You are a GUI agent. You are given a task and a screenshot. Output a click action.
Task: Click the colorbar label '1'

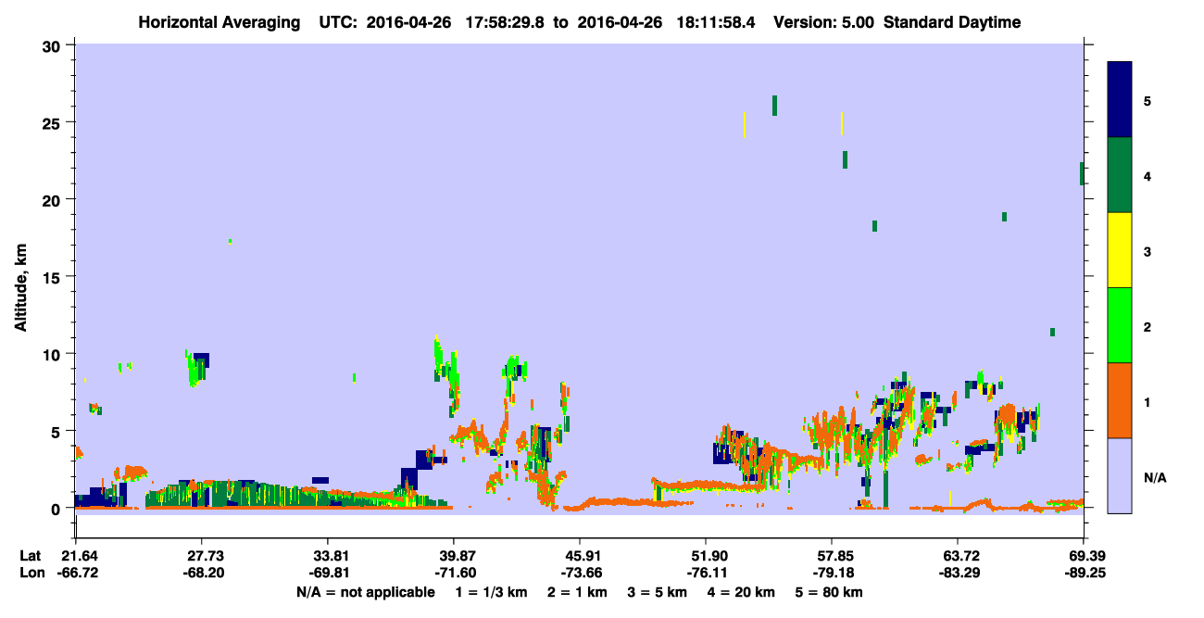1147,401
